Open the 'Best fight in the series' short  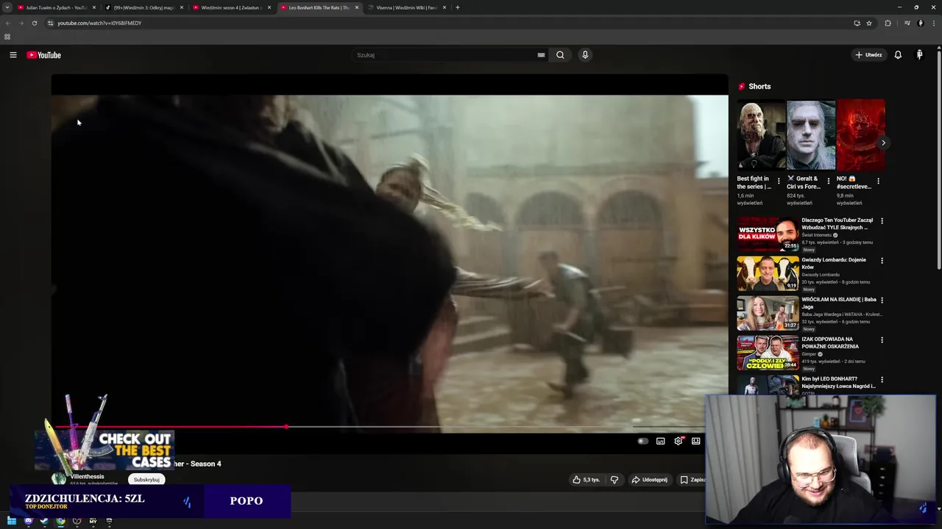pyautogui.click(x=761, y=135)
